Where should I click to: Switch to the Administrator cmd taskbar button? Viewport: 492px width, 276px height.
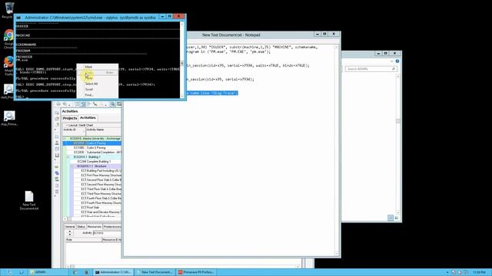(113, 272)
